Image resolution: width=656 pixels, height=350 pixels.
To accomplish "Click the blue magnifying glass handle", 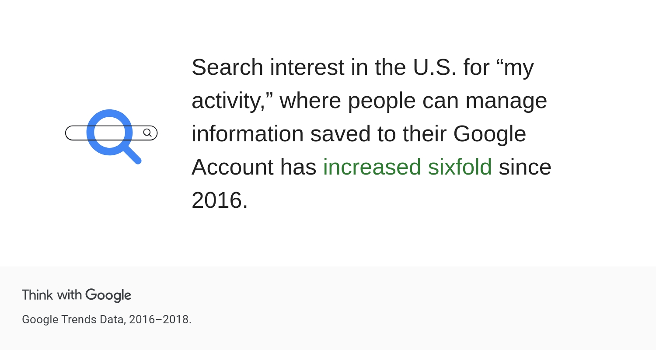I will tap(133, 155).
